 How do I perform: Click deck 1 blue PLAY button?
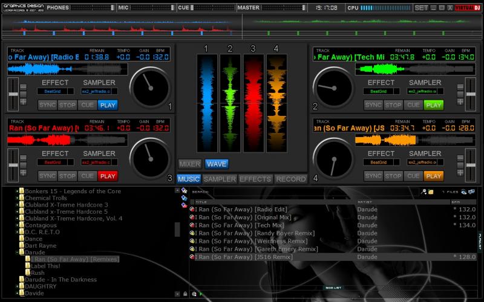coord(108,105)
